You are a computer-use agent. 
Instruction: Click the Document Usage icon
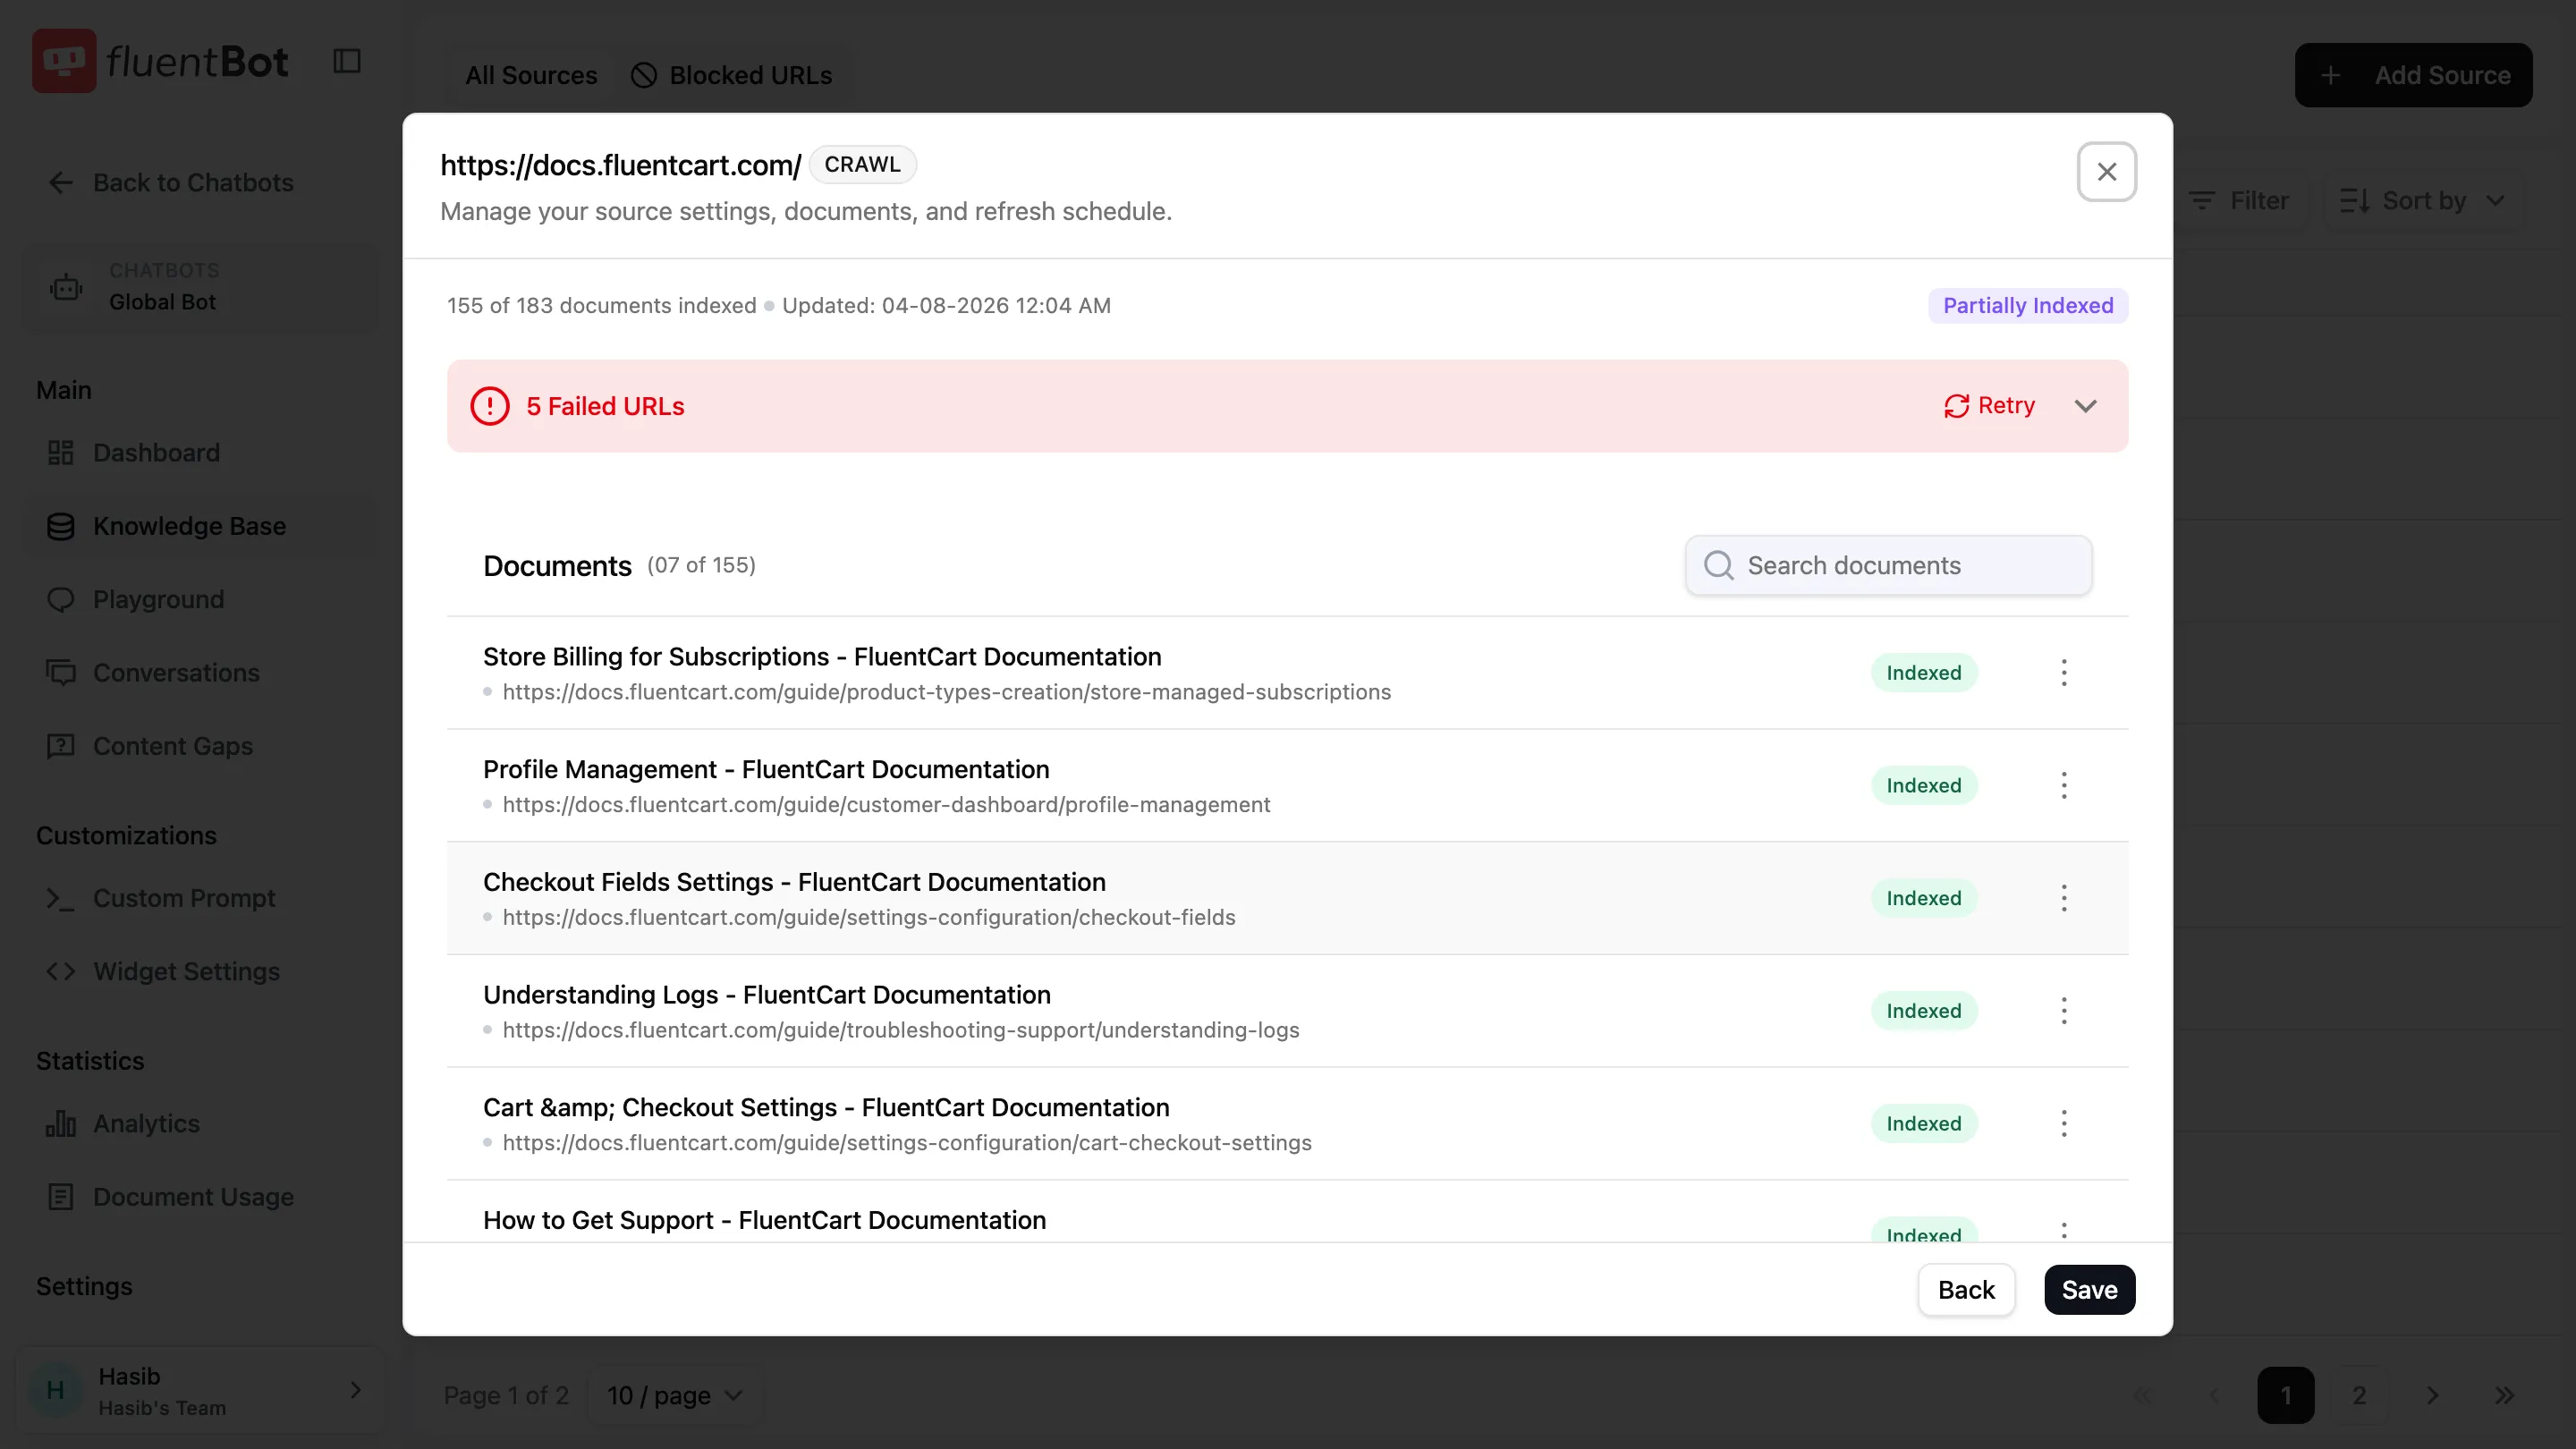tap(61, 1197)
